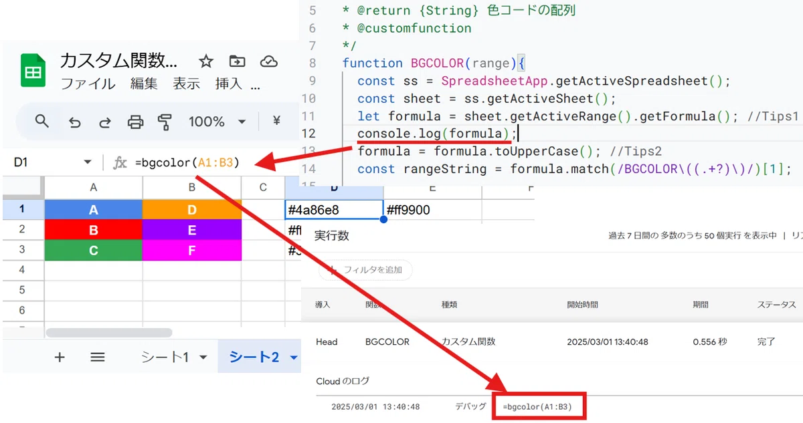Click the カスタム関数 type cell

468,341
